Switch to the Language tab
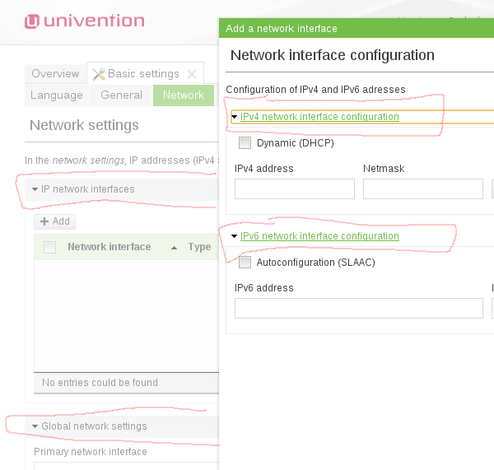The height and width of the screenshot is (470, 494). tap(57, 95)
